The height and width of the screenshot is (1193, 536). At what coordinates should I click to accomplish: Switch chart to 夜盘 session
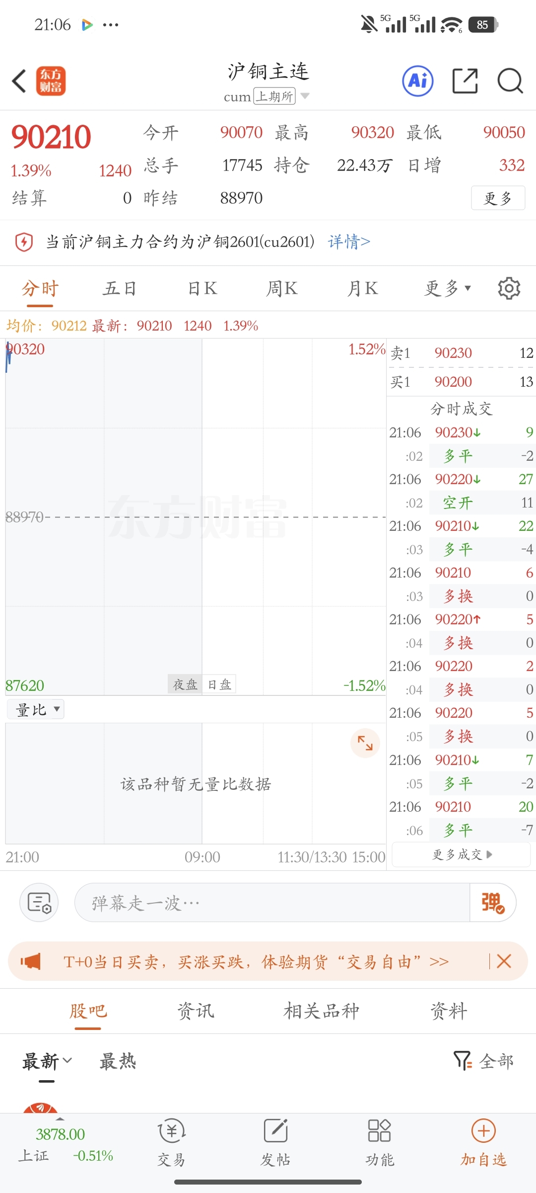pyautogui.click(x=185, y=684)
